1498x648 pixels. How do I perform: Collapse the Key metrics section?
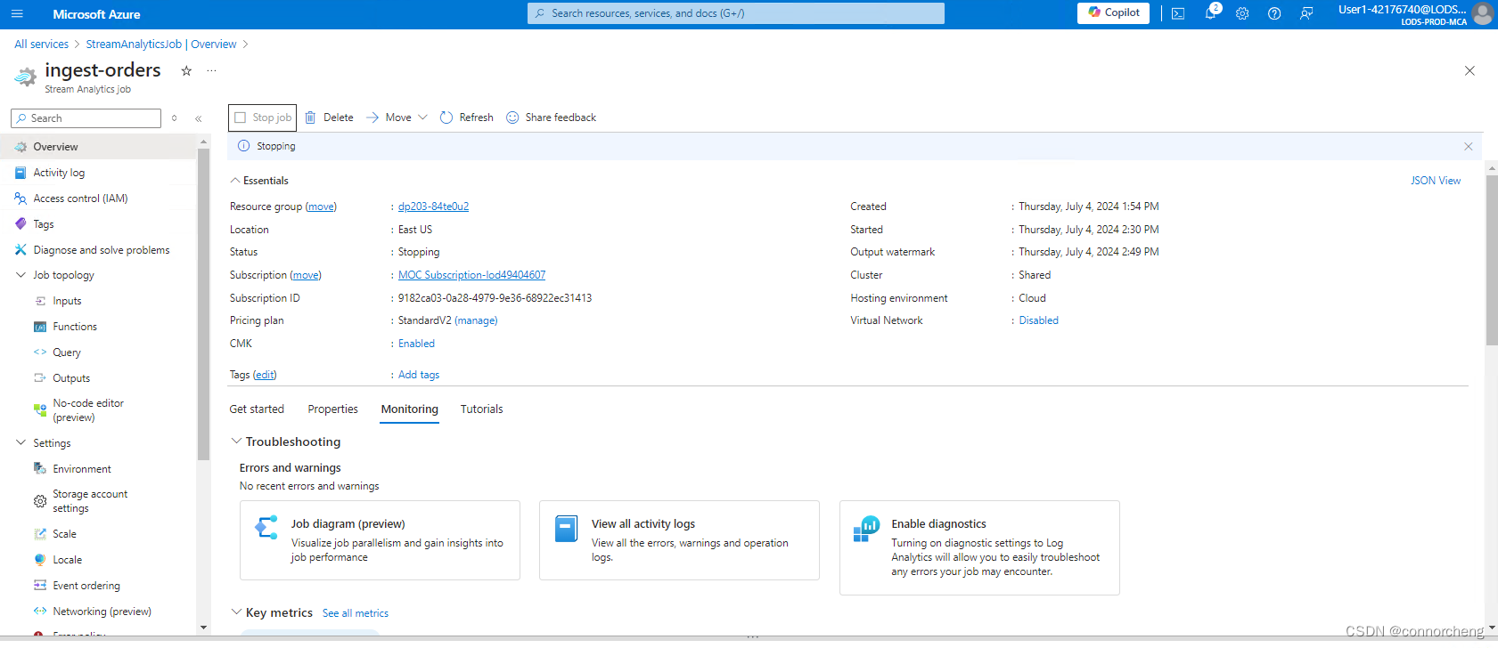pyautogui.click(x=236, y=612)
